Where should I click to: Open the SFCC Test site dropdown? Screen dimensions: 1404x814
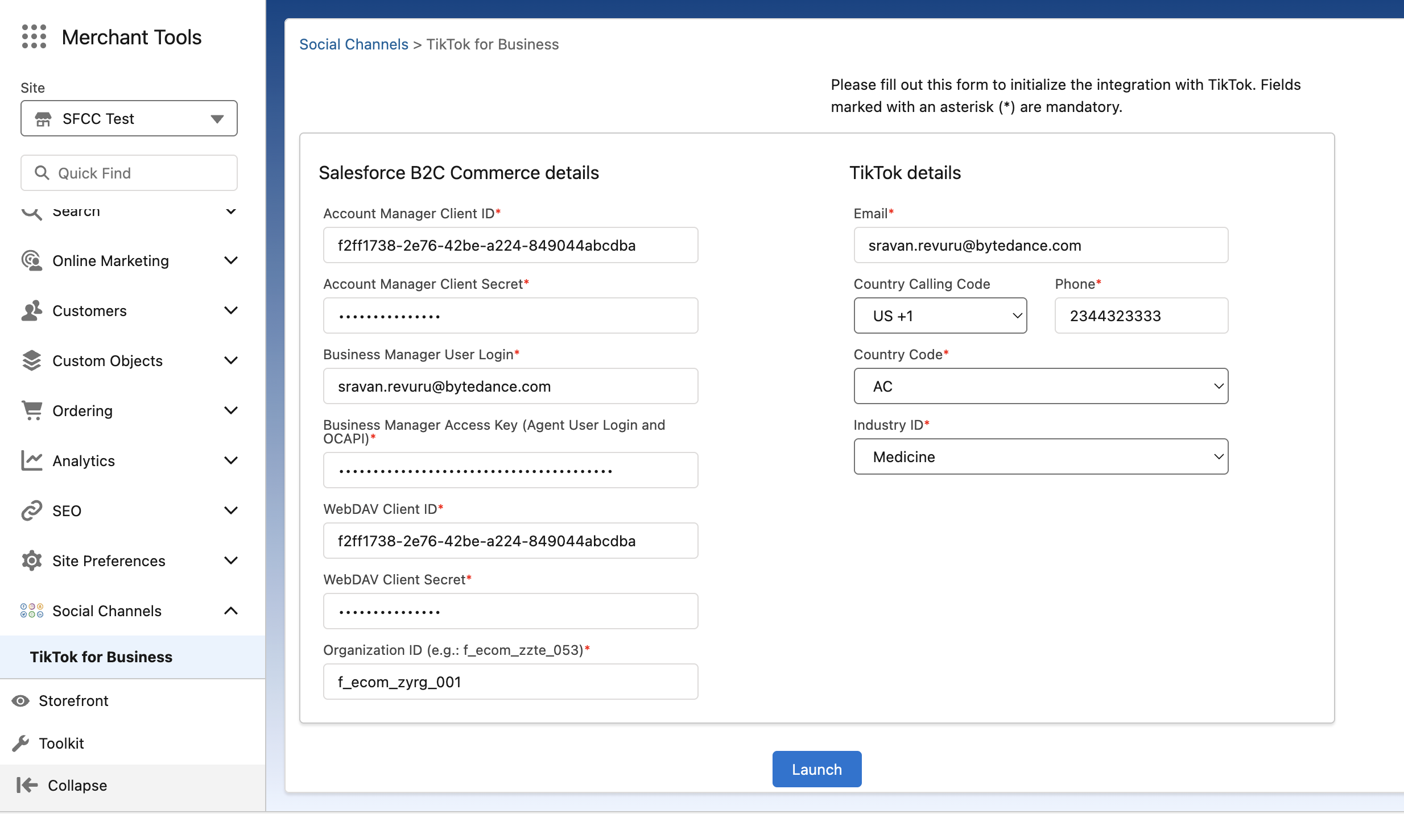[x=129, y=118]
